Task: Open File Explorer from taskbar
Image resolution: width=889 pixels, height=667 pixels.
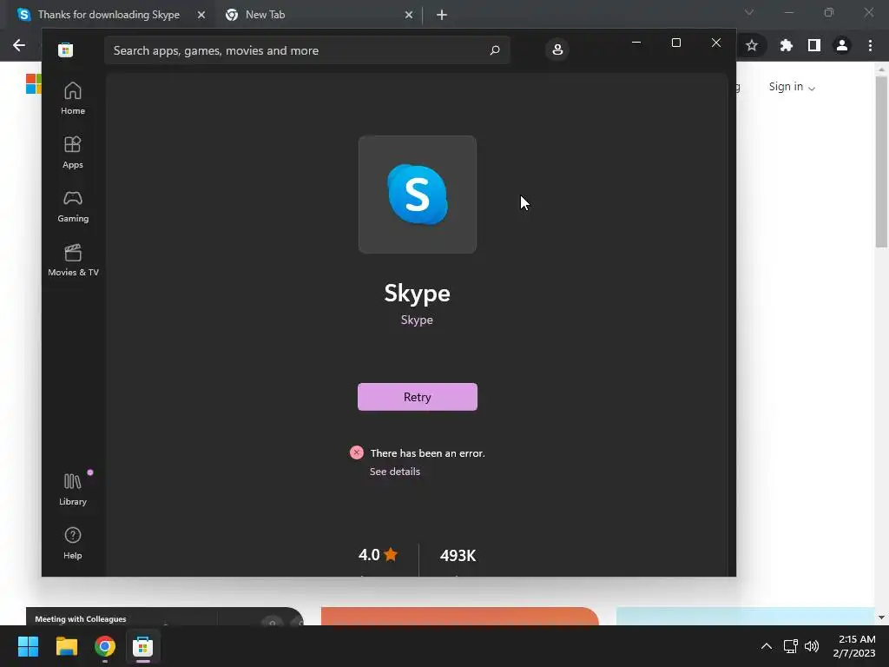Action: 66,646
